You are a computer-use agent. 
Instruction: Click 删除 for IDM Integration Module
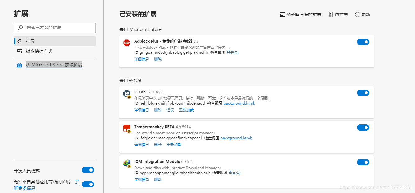point(158,179)
